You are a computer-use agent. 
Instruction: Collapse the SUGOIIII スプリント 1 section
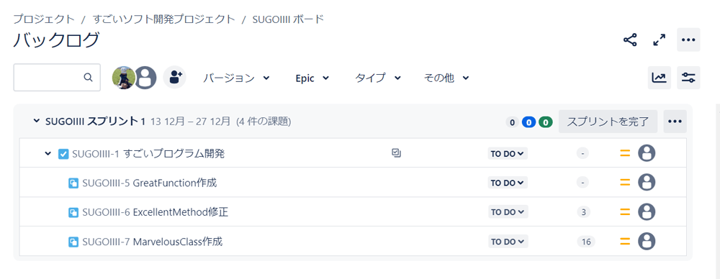[37, 122]
